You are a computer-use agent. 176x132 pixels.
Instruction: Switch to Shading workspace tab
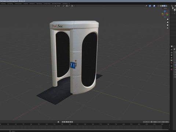point(26,4)
